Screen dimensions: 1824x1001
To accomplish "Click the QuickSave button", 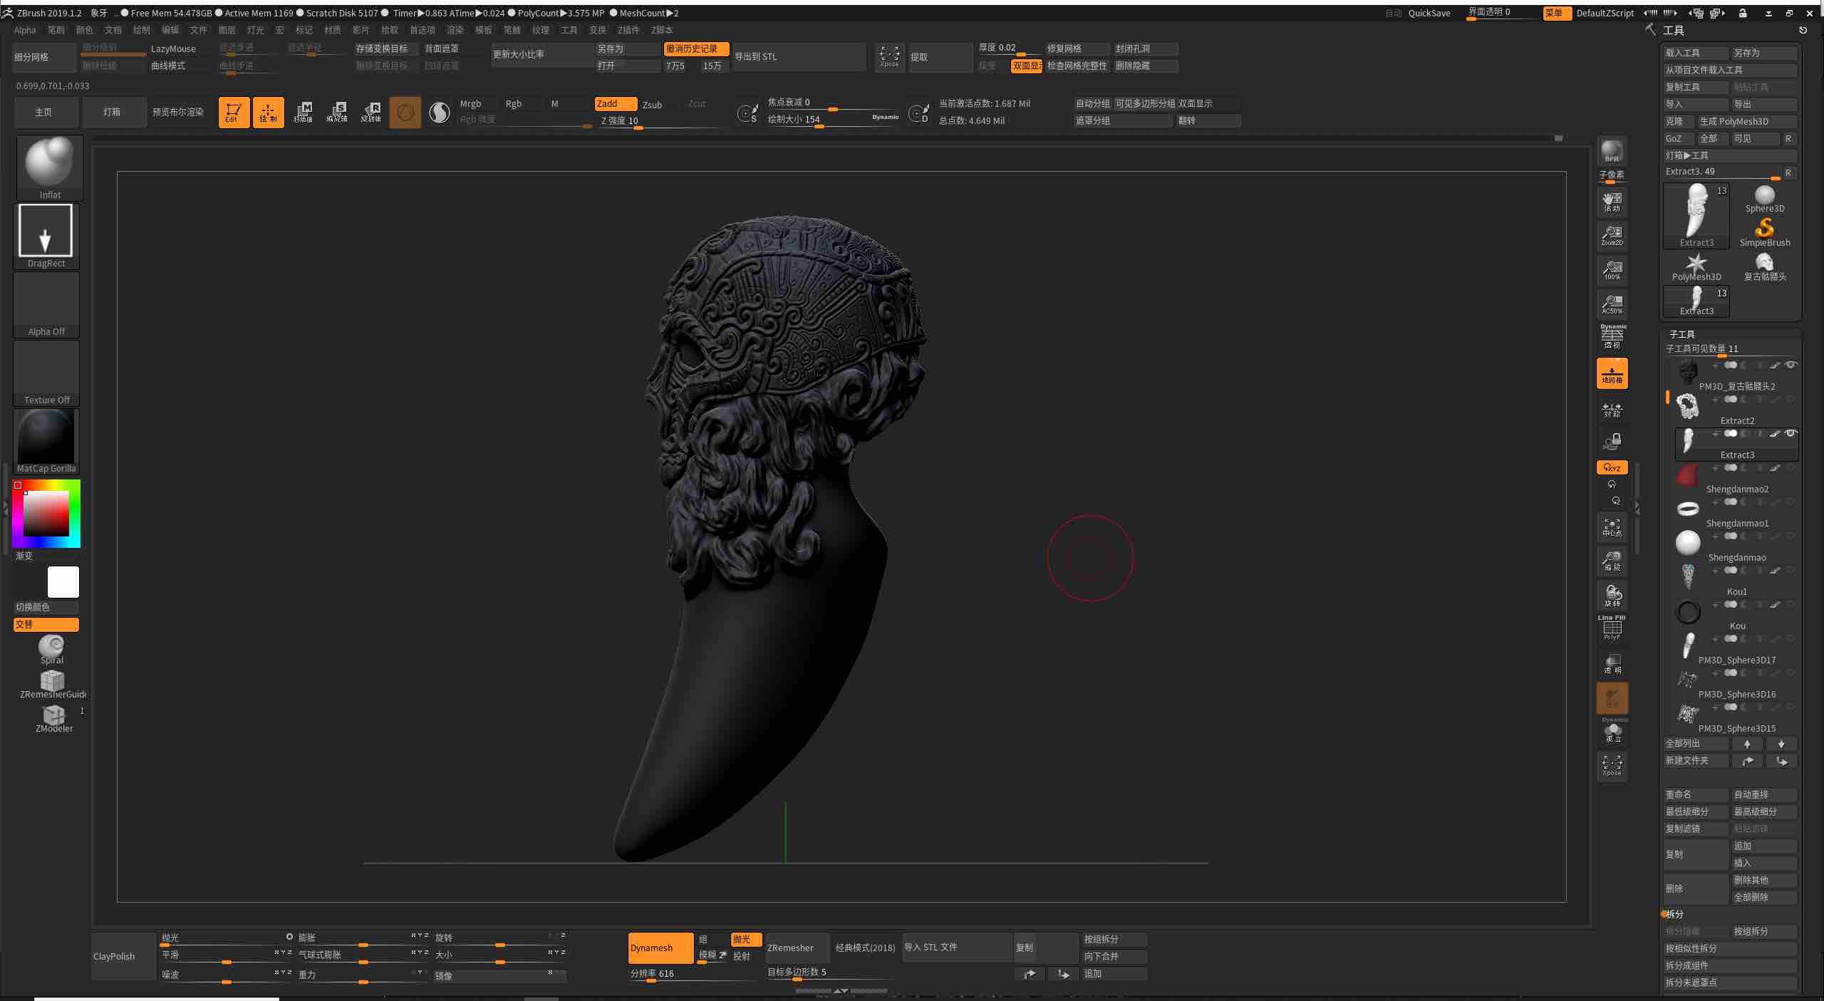I will pyautogui.click(x=1429, y=13).
